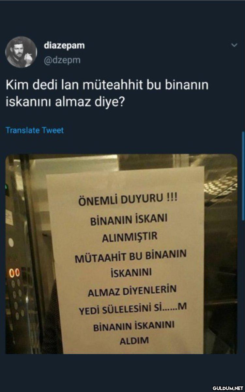Screen dimensions: 245x392
Task: Click the "MÜTAAHİT BU BİNANIN" line
Action: tap(131, 256)
